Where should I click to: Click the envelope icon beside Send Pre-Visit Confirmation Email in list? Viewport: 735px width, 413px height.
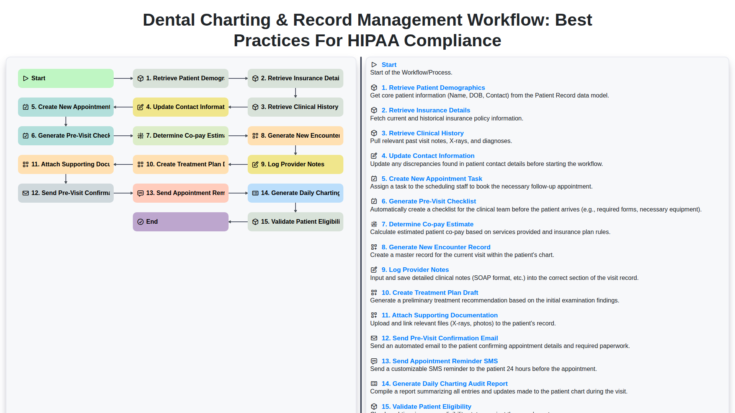[374, 338]
